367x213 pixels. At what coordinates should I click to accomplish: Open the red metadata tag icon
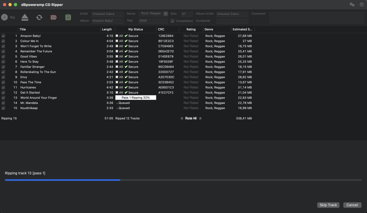[54, 17]
